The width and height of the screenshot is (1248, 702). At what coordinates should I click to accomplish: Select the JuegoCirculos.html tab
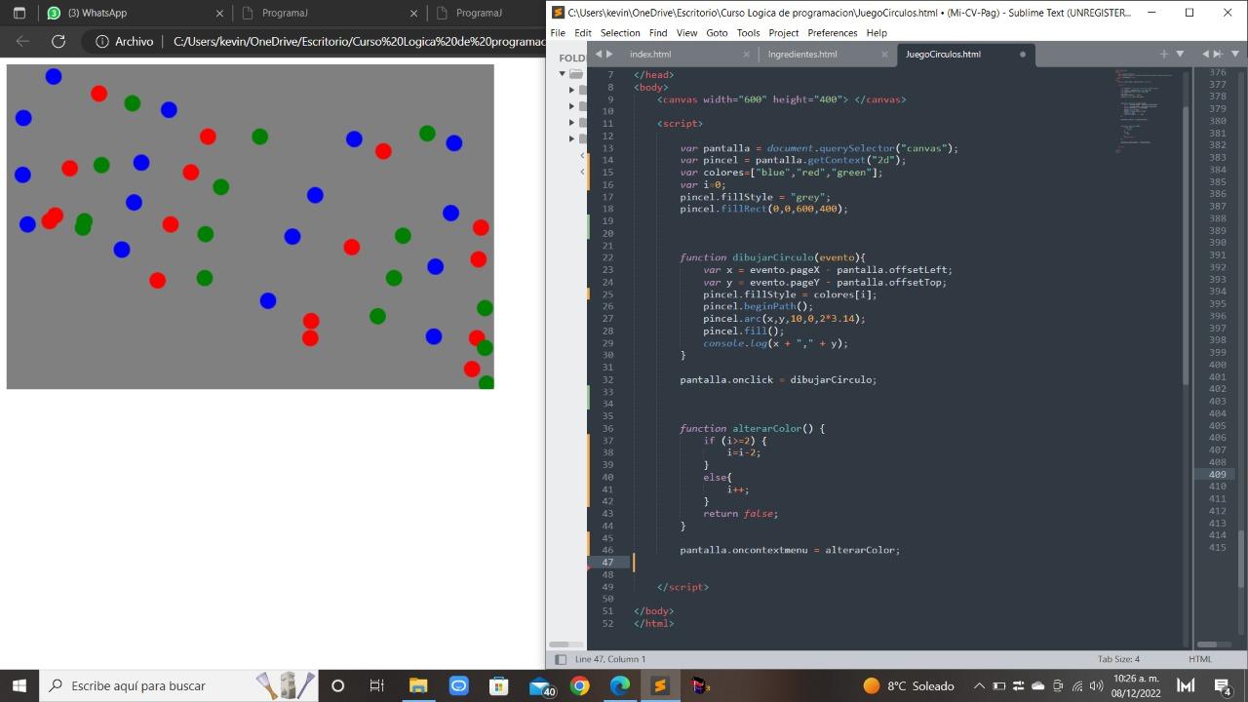click(x=943, y=55)
